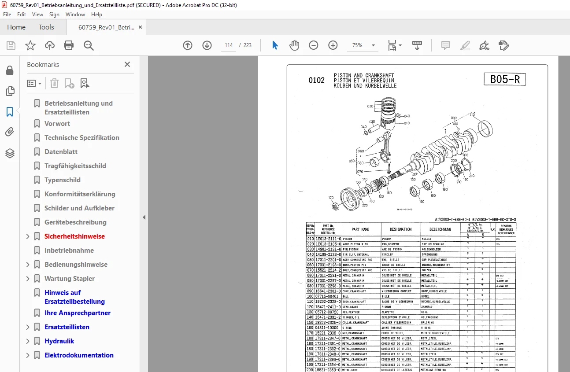Screen dimensions: 570x372
Task: Click the cloud upload icon
Action: coord(50,45)
